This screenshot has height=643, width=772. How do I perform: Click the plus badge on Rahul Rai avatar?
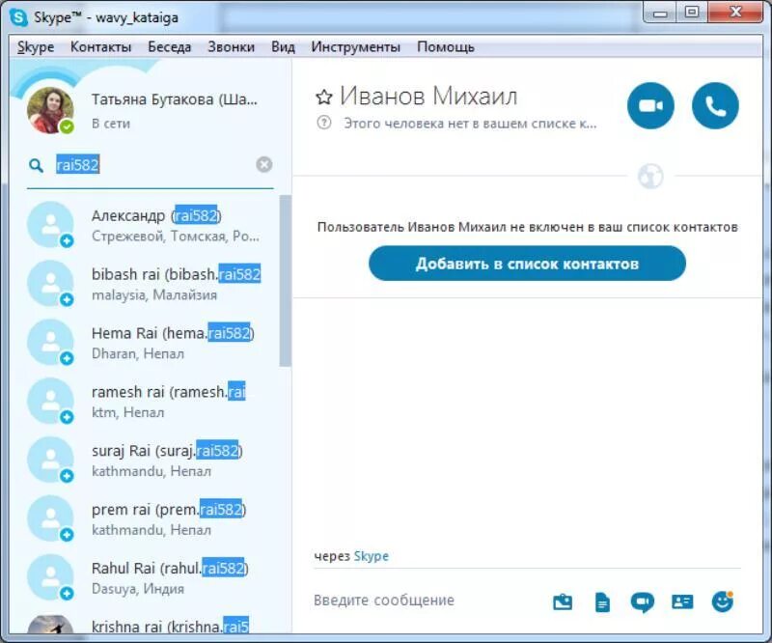coord(67,593)
